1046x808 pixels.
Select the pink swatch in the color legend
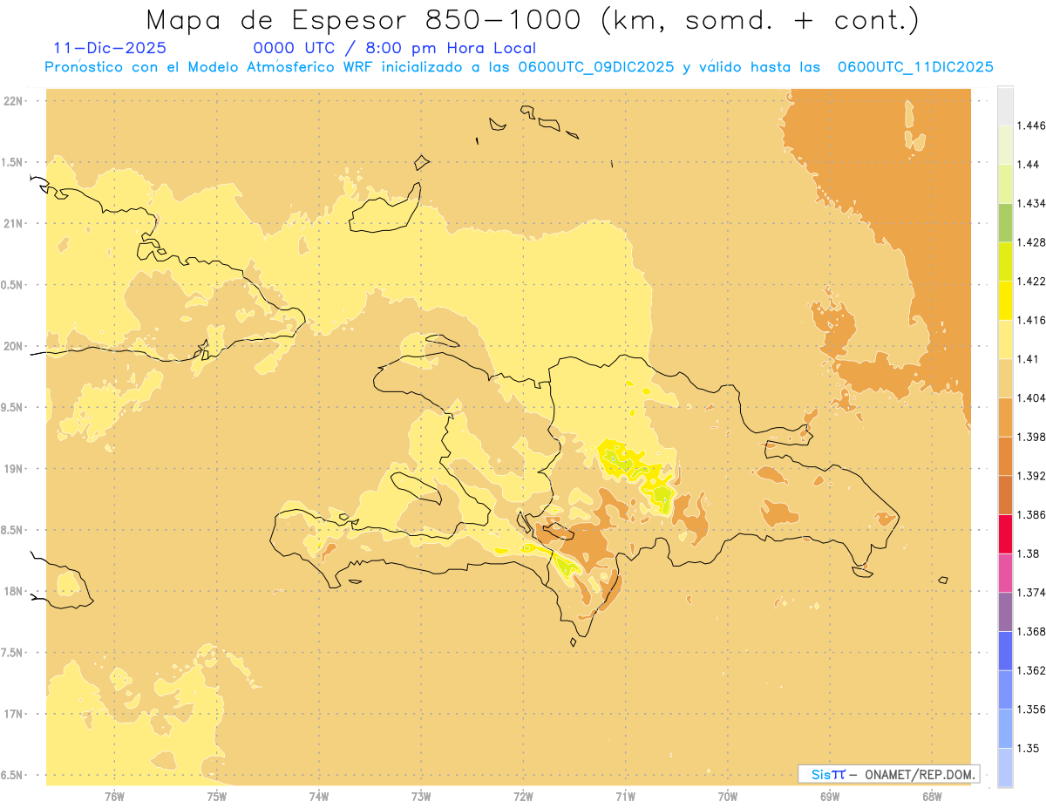point(1005,573)
